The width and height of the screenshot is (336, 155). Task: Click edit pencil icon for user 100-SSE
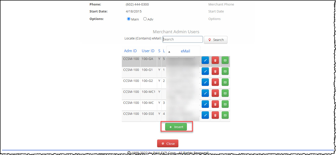pos(205,115)
